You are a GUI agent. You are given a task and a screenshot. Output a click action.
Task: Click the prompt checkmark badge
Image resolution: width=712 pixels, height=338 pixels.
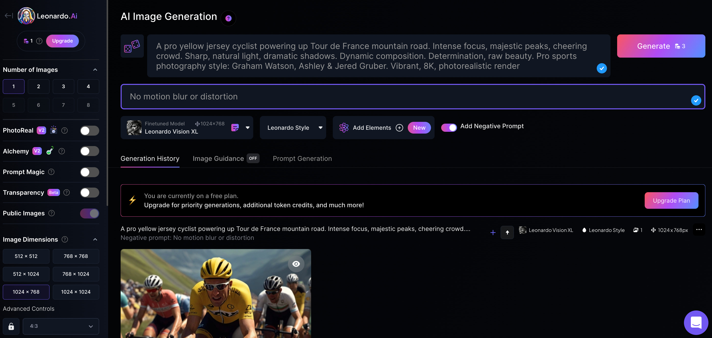coord(601,68)
